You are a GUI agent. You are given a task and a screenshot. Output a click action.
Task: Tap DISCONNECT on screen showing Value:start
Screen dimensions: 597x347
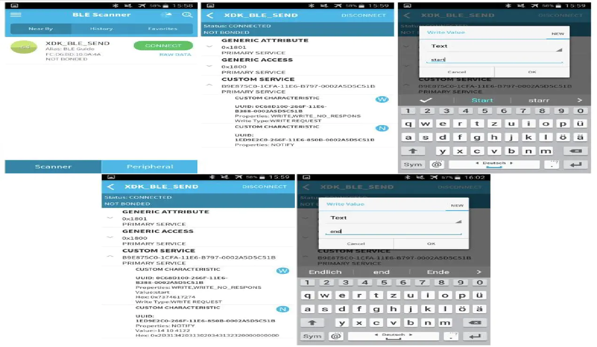pos(264,187)
